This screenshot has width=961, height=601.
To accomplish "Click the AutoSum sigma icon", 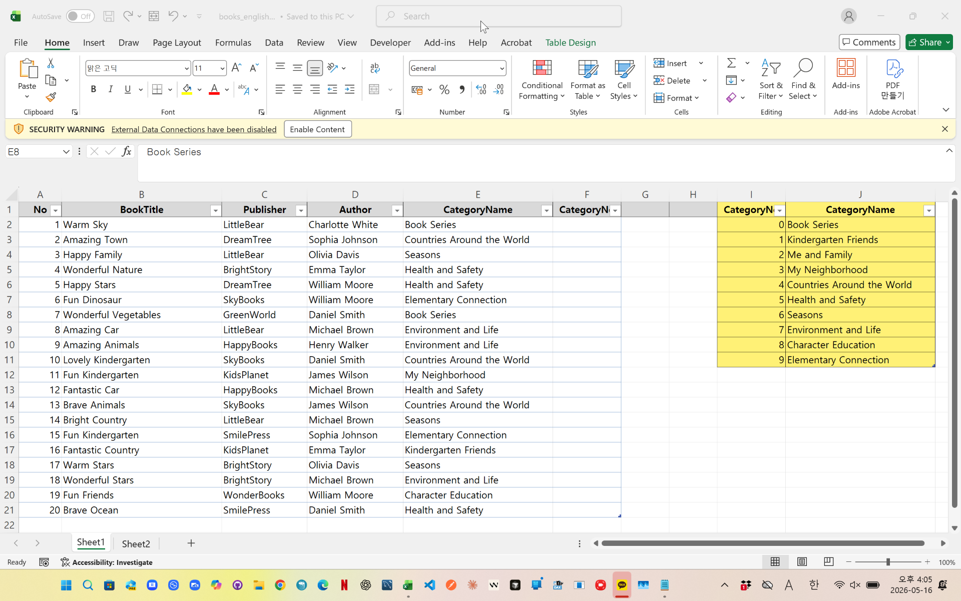I will coord(731,63).
